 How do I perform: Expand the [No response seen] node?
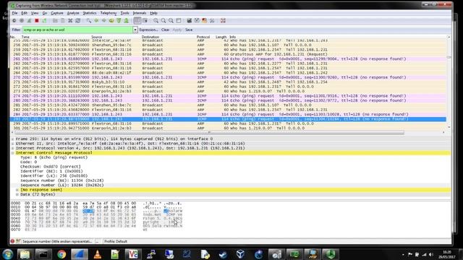(17, 190)
